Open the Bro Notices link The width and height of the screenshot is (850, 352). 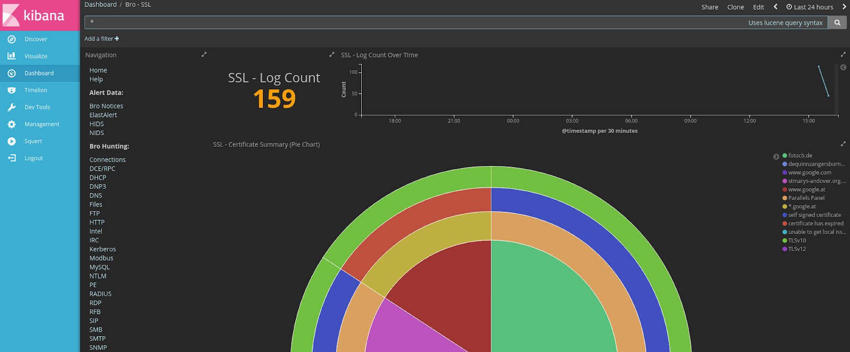coord(106,106)
